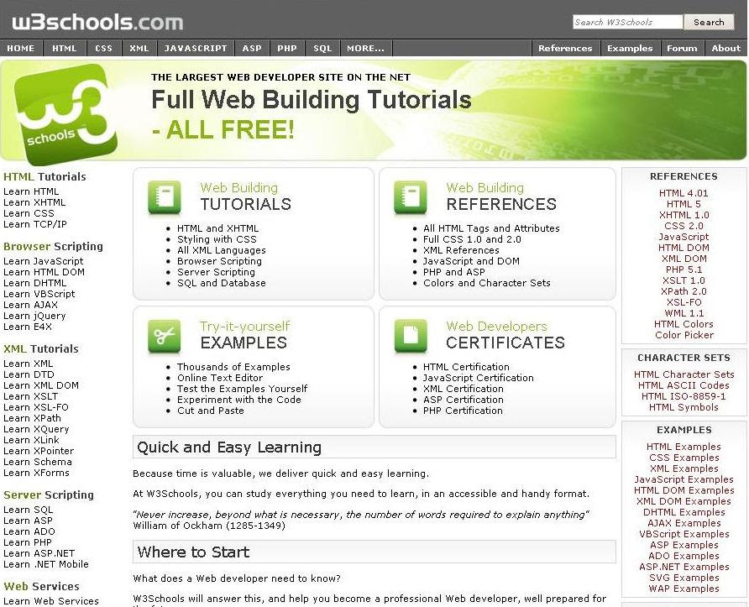This screenshot has width=749, height=607.
Task: Open the JavaScript Examples link
Action: pos(684,479)
